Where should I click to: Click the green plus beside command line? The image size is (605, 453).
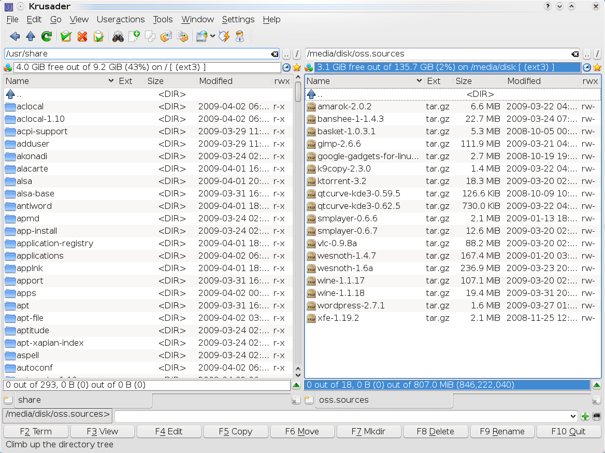(x=585, y=416)
